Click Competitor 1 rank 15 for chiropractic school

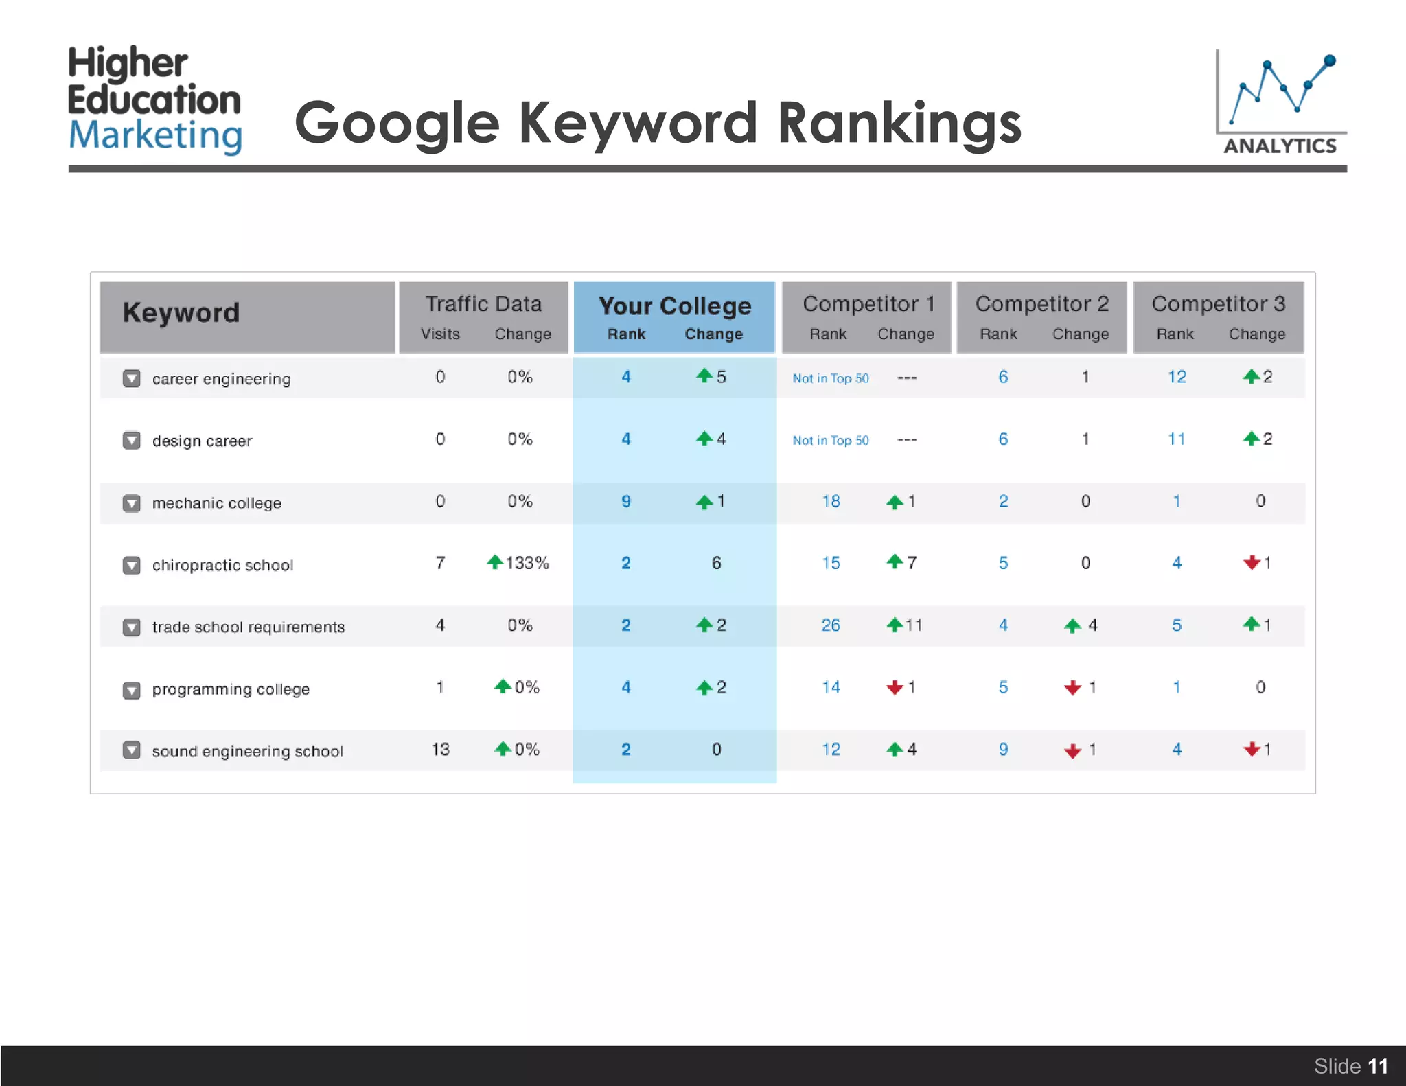click(831, 563)
